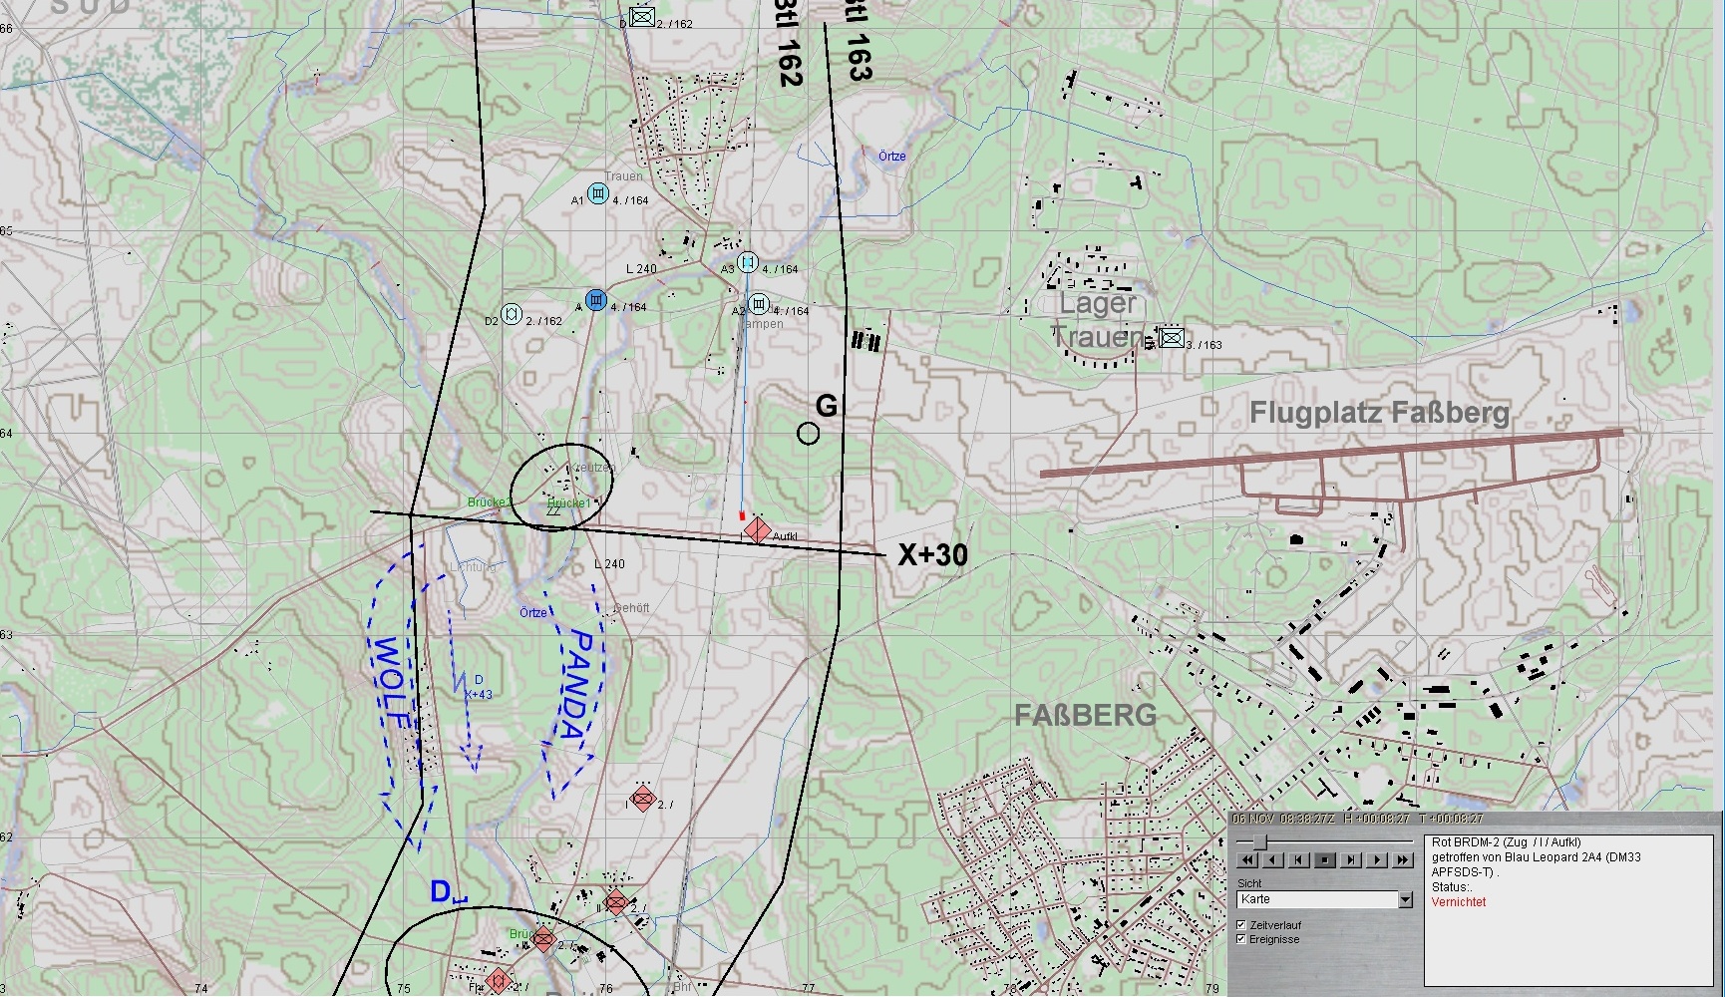Click the D2 2./162 unit symbol
This screenshot has height=997, width=1725.
512,314
